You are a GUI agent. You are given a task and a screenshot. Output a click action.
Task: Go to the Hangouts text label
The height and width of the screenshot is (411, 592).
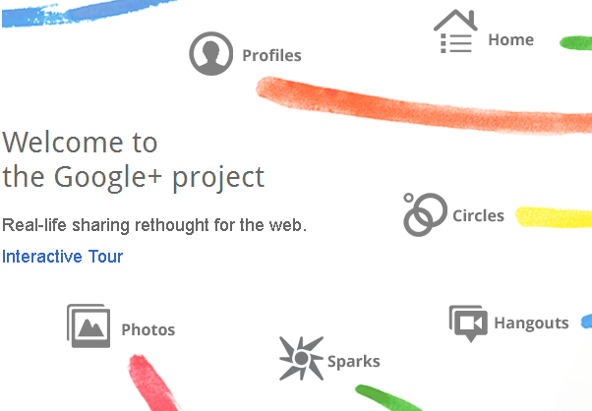tap(531, 323)
